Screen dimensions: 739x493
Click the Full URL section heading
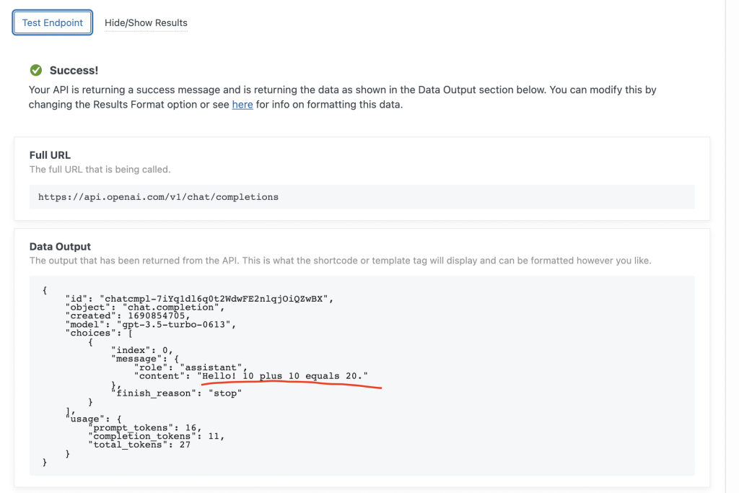[x=50, y=154]
